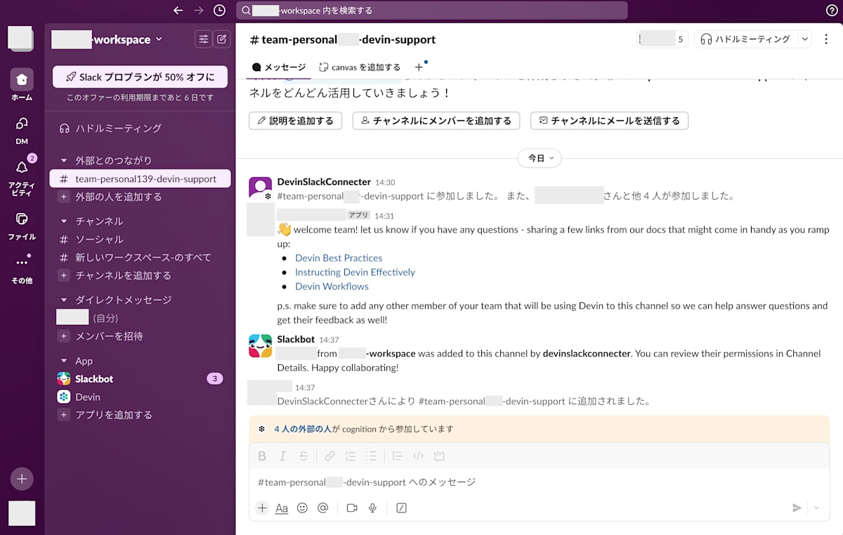The image size is (843, 535).
Task: Click the send message arrow
Action: click(797, 508)
